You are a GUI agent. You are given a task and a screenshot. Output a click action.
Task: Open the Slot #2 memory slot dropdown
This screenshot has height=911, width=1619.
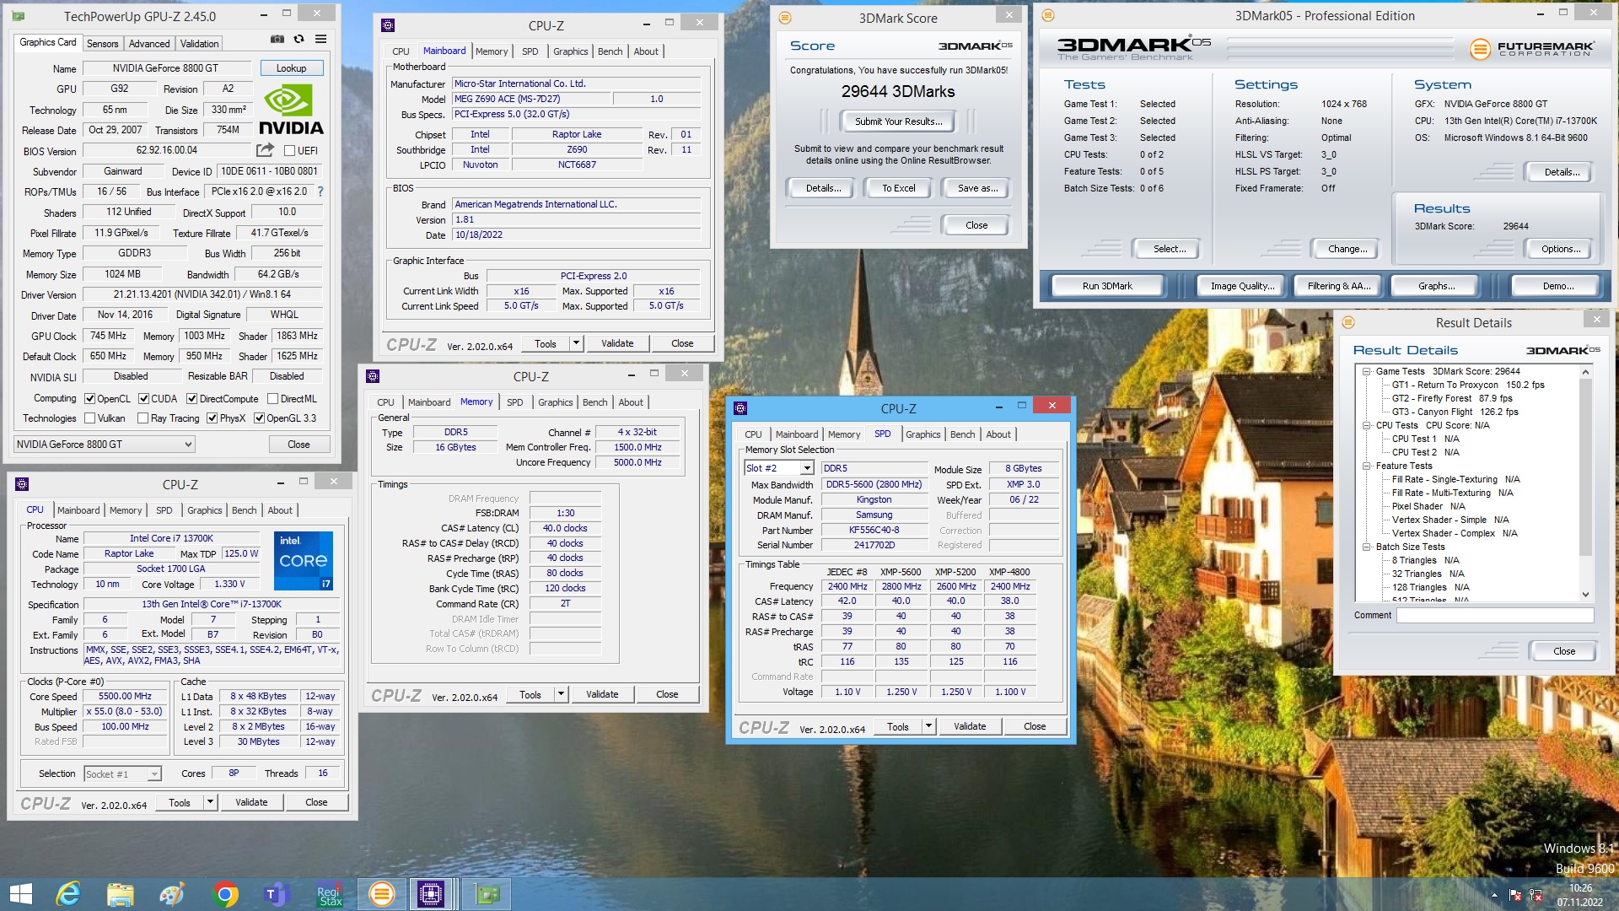pyautogui.click(x=779, y=468)
